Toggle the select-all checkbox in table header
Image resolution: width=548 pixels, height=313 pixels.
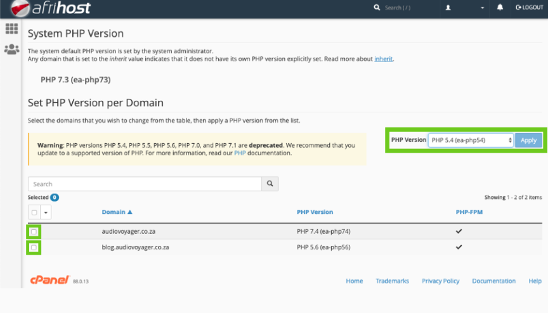(34, 212)
